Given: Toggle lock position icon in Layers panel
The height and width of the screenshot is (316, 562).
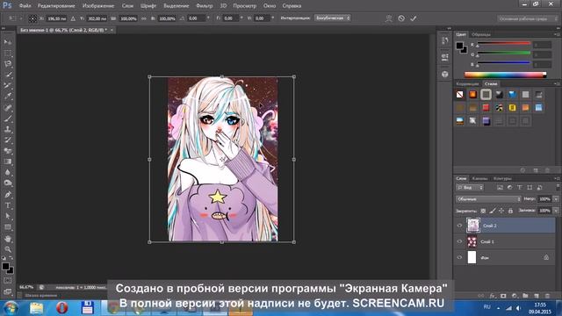Looking at the screenshot, I should click(501, 211).
